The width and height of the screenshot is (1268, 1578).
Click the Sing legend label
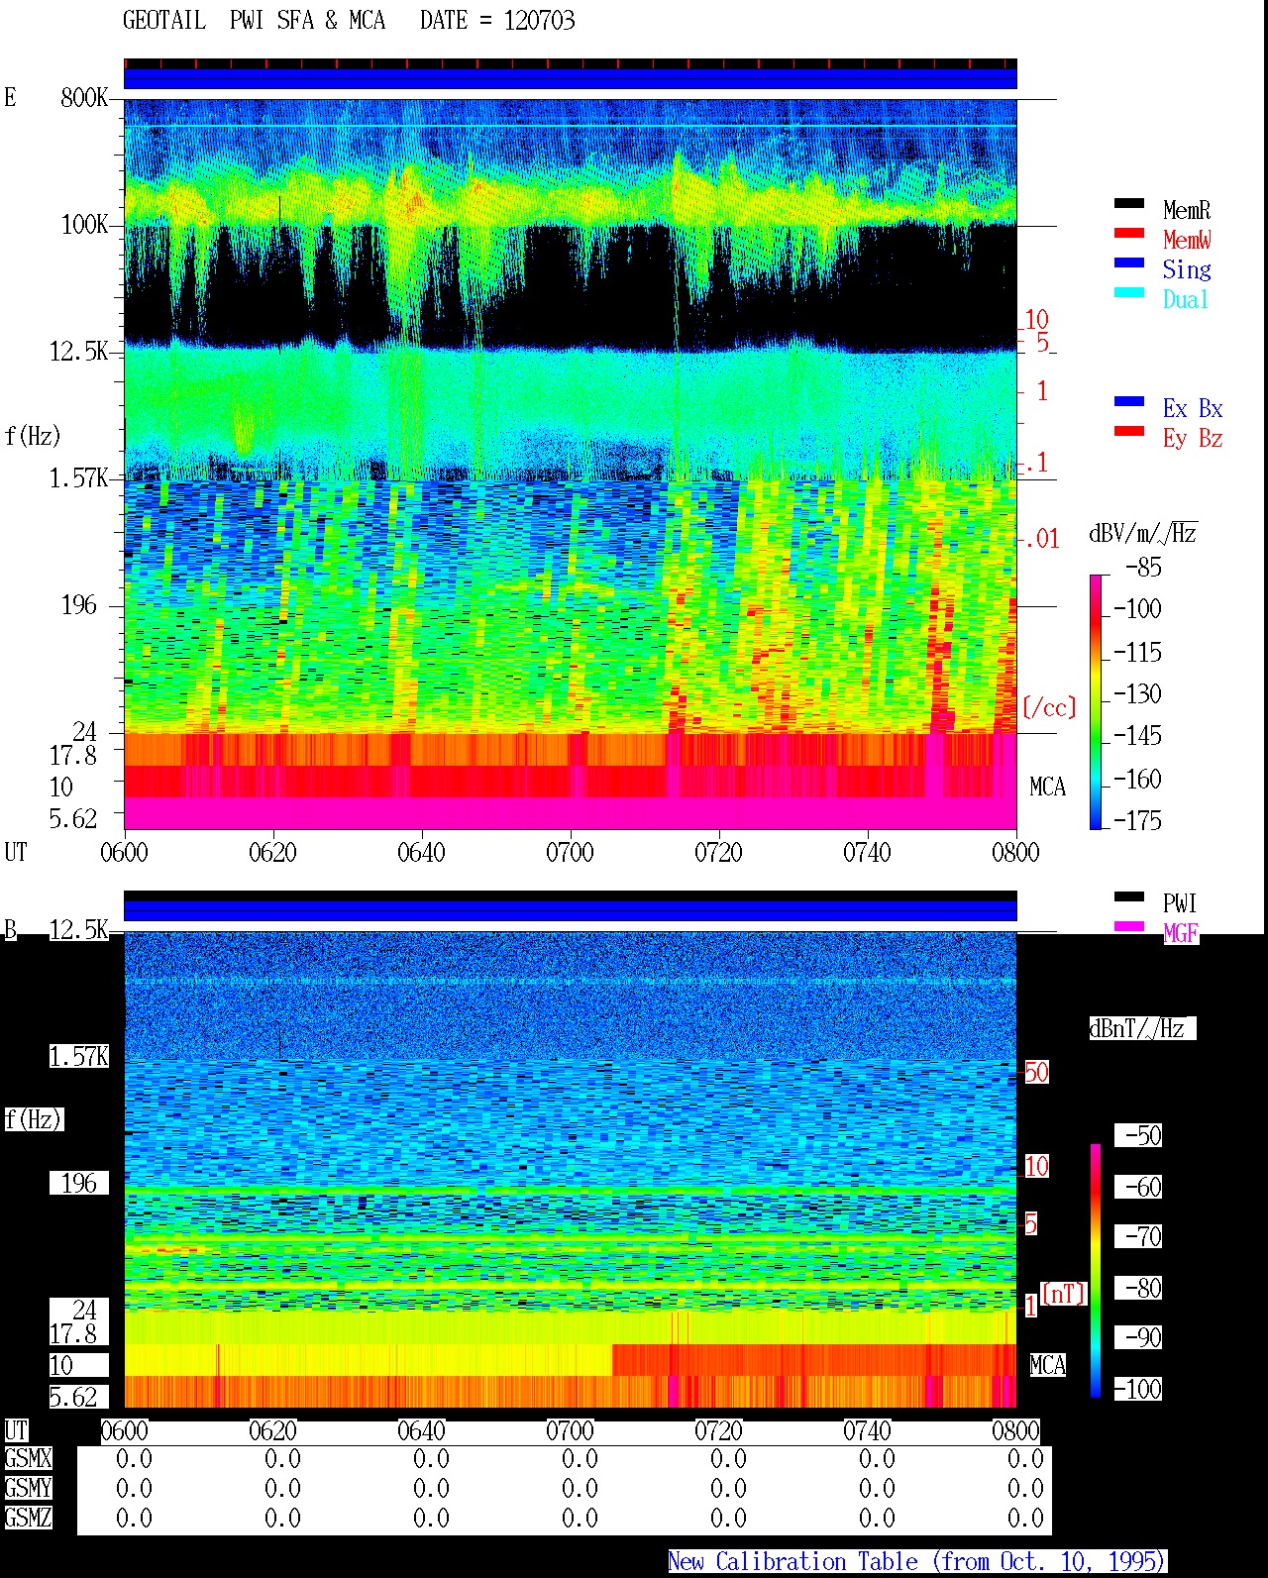tap(1187, 269)
